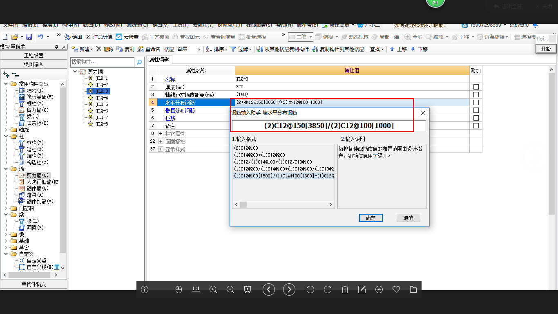Viewport: 558px width, 314px height.
Task: Click the edit pencil icon in viewer bar
Action: pyautogui.click(x=362, y=289)
